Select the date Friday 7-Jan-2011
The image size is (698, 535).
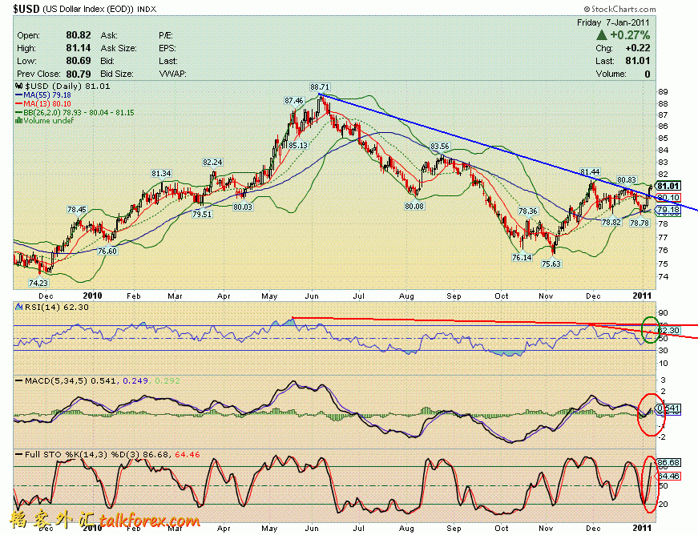tap(613, 22)
